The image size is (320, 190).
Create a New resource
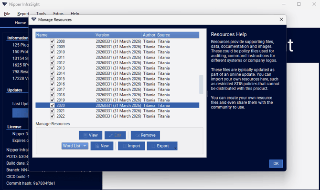[x=102, y=146]
